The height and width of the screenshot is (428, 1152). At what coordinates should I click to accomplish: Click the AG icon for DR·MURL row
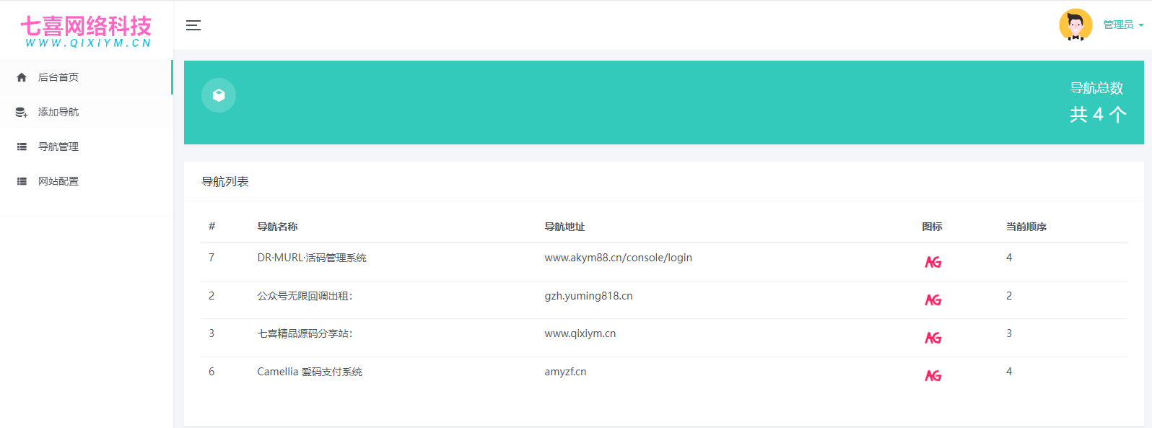pos(933,262)
